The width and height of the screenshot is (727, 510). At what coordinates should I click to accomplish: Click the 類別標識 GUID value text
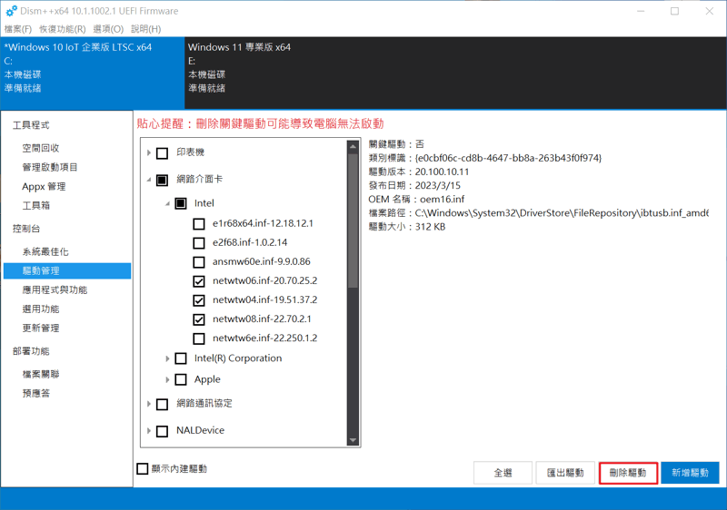508,158
